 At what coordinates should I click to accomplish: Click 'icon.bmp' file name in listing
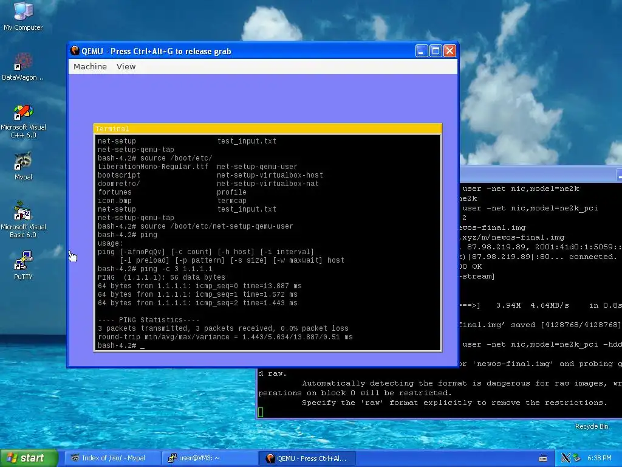tap(115, 201)
